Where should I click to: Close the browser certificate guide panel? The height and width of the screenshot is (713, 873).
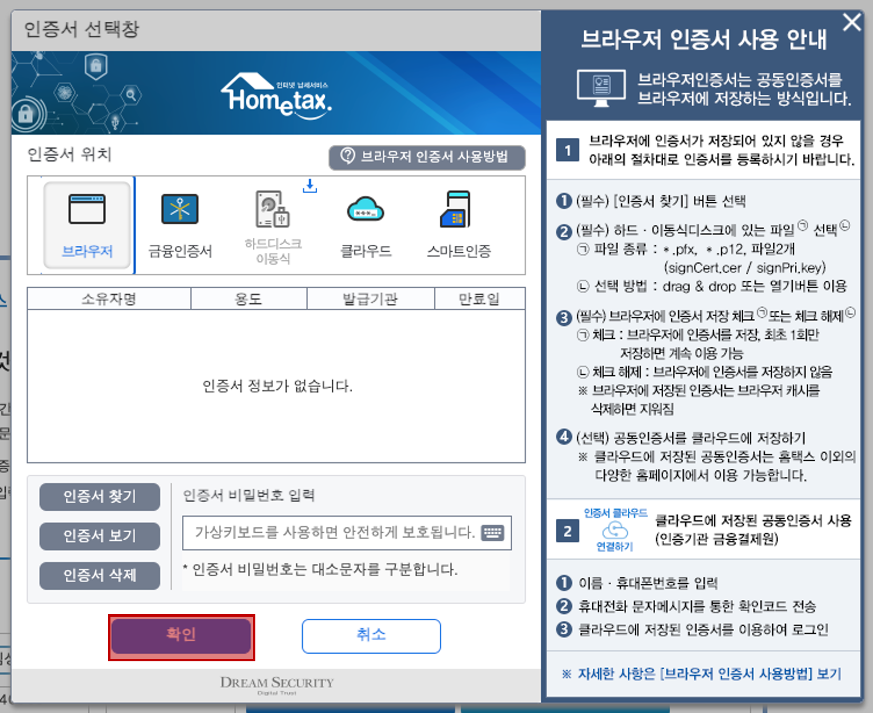(853, 22)
